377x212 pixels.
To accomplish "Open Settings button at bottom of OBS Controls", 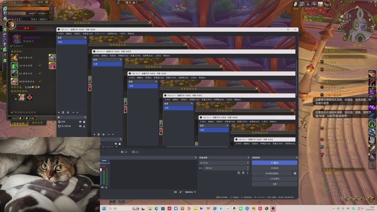I will click(x=275, y=184).
